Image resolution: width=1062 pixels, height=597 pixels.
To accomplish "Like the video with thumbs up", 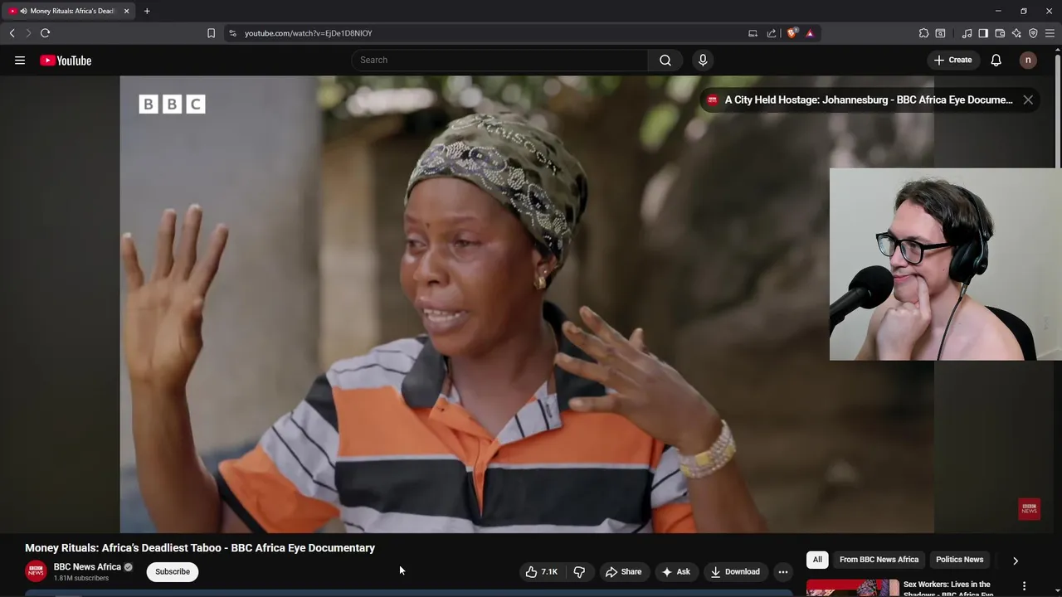I will [x=541, y=571].
